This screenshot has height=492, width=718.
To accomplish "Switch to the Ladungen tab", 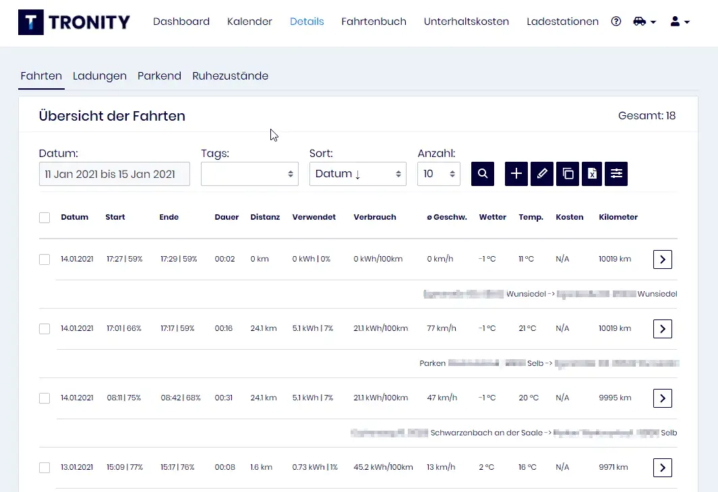I will tap(100, 76).
